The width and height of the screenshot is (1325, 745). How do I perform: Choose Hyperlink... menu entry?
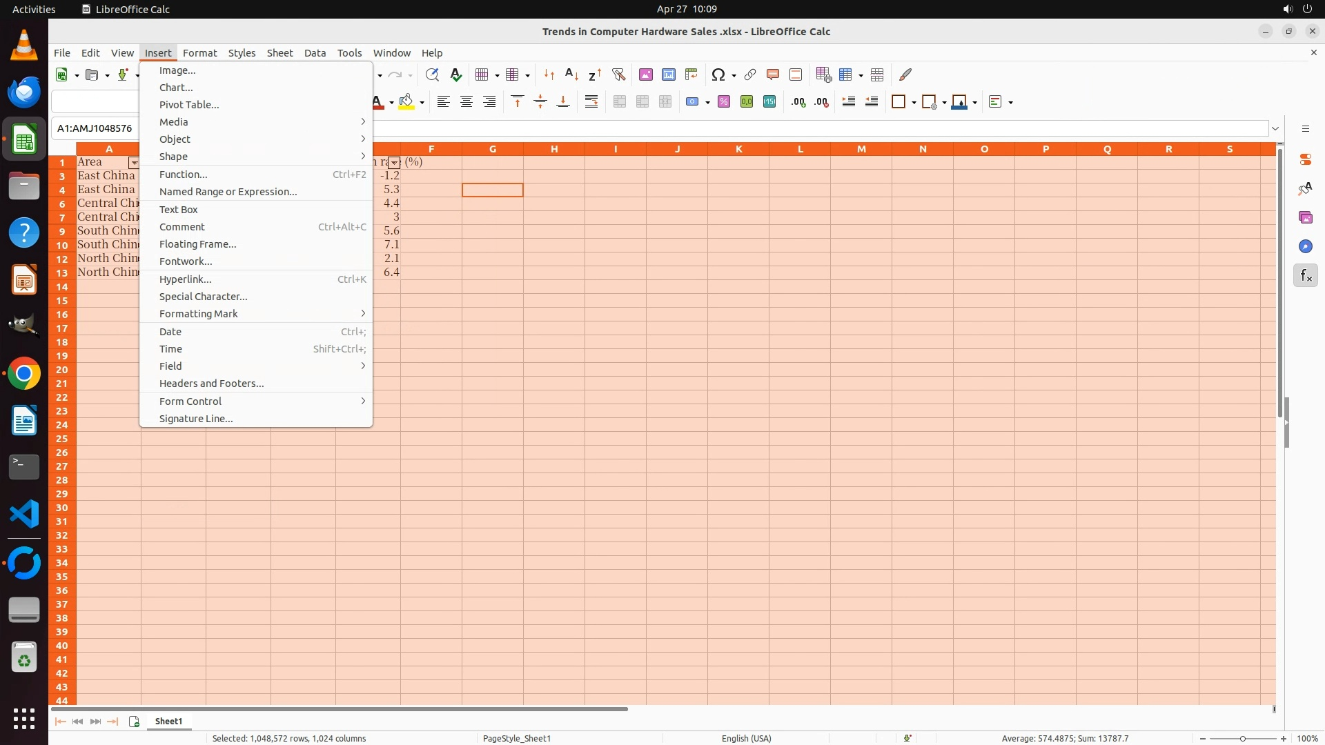185,279
